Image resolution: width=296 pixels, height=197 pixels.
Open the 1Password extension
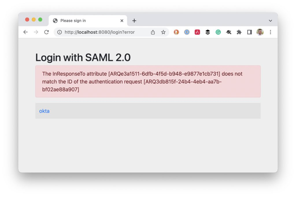(186, 32)
